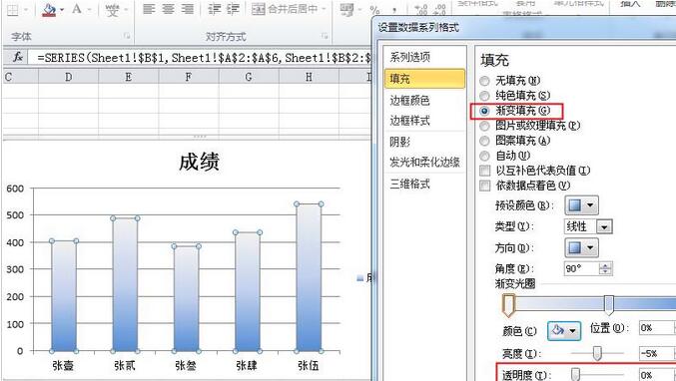This screenshot has width=676, height=381.
Task: Click the increase indent icon
Action: (x=234, y=9)
